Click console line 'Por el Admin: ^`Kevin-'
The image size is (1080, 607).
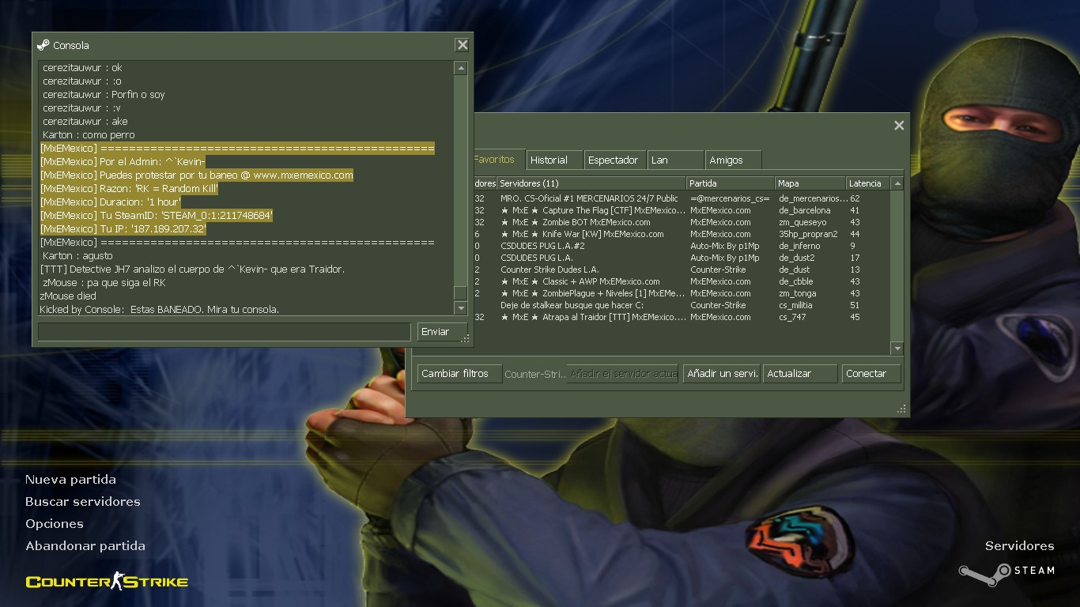tap(123, 162)
